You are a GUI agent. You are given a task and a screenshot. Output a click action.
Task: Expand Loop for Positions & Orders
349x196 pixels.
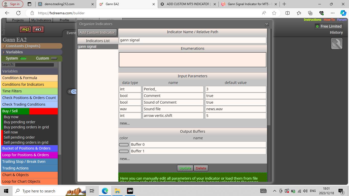pos(29,155)
